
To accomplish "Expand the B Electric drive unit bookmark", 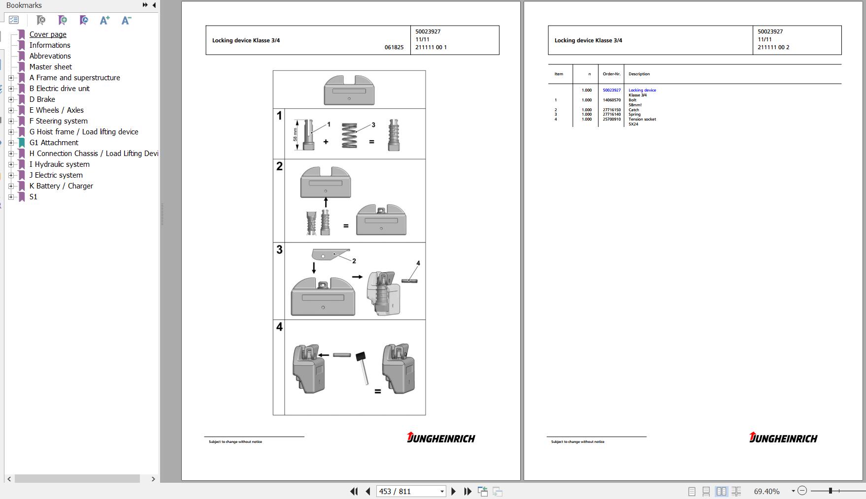I will coord(11,89).
